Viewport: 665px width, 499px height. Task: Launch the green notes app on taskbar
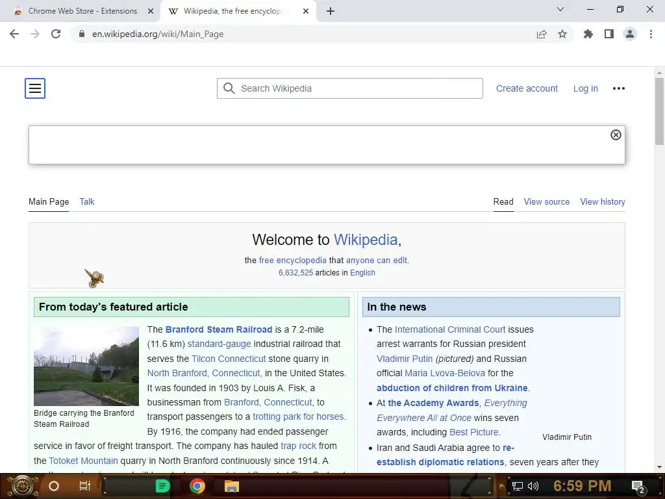click(x=162, y=486)
